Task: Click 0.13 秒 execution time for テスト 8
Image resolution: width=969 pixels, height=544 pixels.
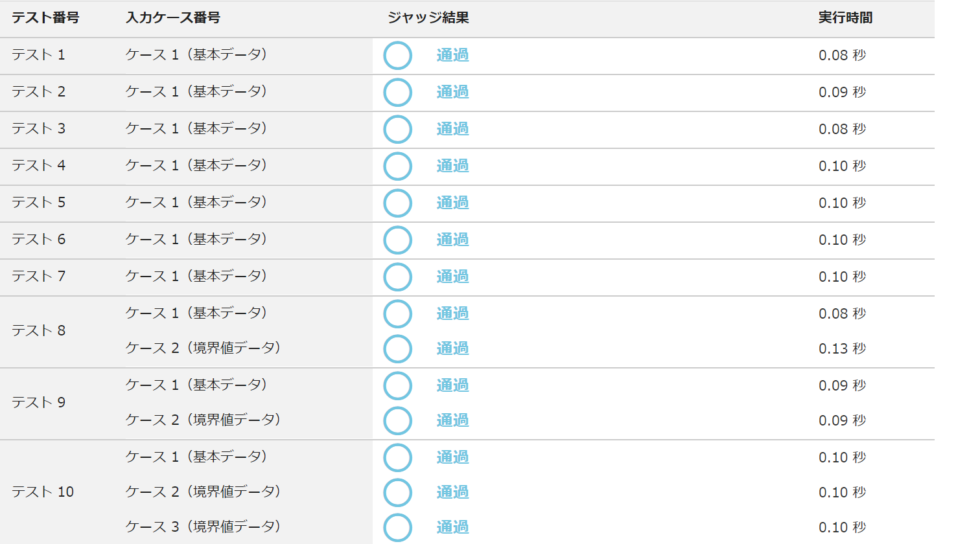Action: (x=842, y=349)
